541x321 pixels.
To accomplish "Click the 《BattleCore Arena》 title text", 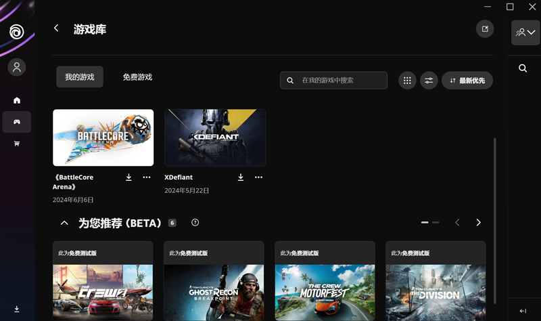I will tap(73, 182).
